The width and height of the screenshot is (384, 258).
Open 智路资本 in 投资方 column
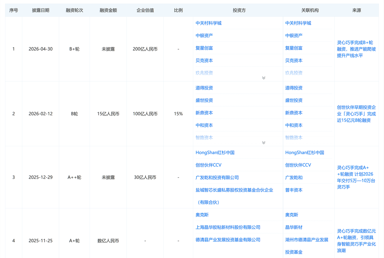(x=204, y=138)
